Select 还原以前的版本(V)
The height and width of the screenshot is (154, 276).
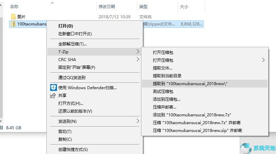(x=75, y=111)
